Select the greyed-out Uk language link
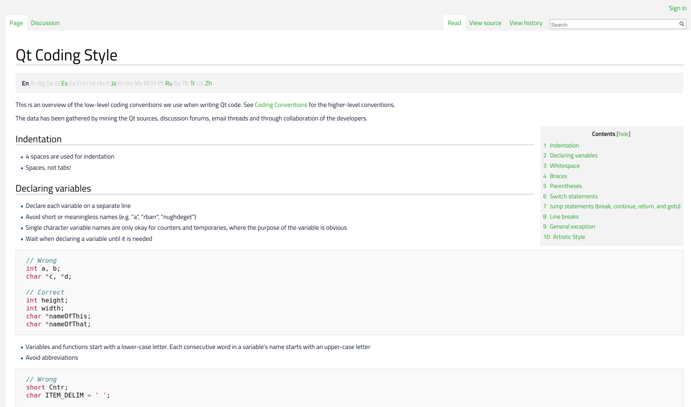The image size is (691, 407). 200,83
